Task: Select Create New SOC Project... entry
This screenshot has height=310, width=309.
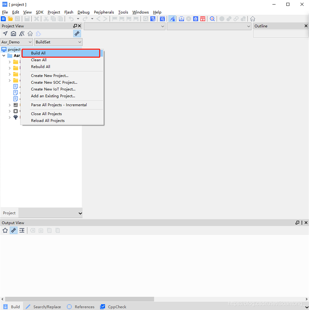Action: tap(62, 82)
